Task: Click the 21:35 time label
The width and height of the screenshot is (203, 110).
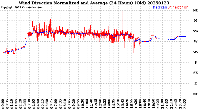Action: tap(167, 104)
